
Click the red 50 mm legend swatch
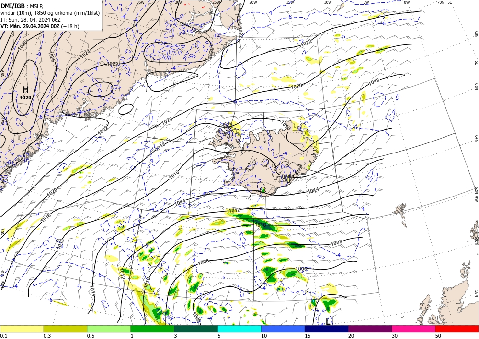[x=457, y=328]
